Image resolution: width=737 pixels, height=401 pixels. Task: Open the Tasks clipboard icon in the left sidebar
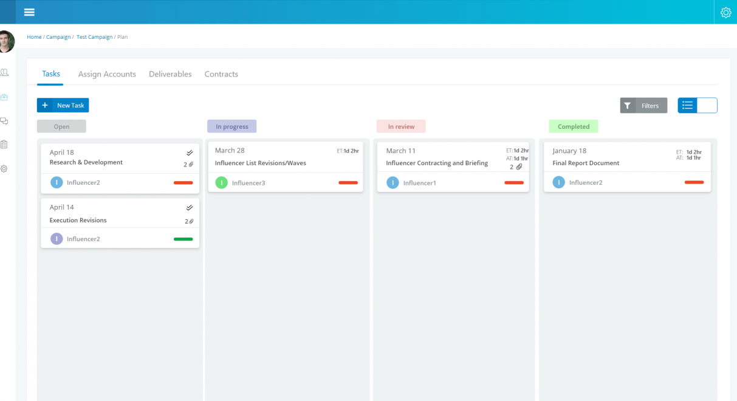(4, 144)
